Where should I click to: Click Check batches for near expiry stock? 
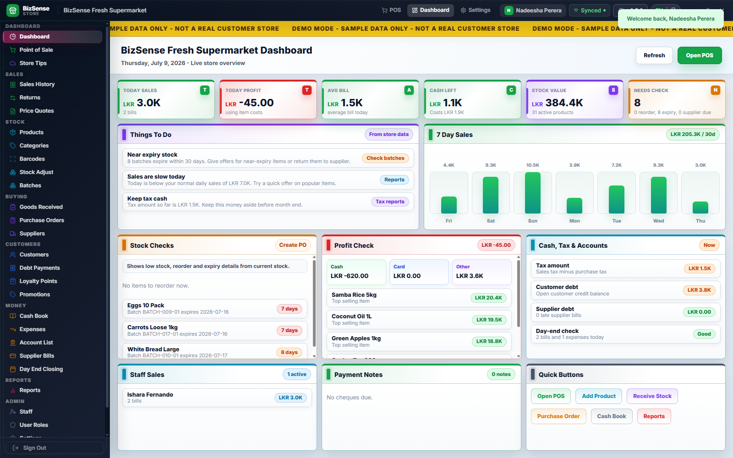point(385,158)
